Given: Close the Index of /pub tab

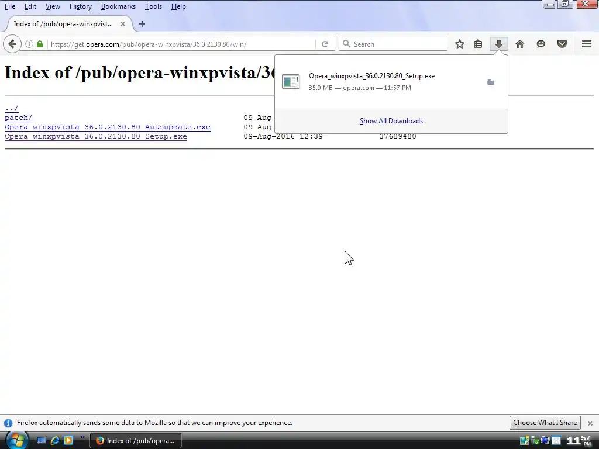Looking at the screenshot, I should [123, 23].
